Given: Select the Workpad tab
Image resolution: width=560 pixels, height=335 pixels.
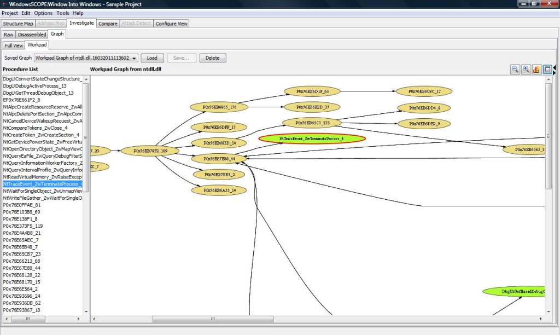Looking at the screenshot, I should click(x=37, y=45).
